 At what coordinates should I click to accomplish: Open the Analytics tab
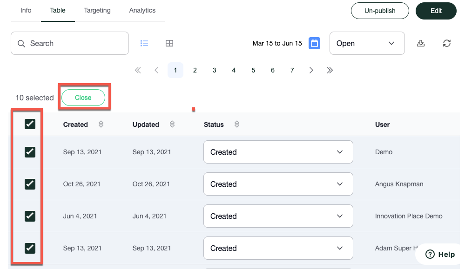point(142,10)
